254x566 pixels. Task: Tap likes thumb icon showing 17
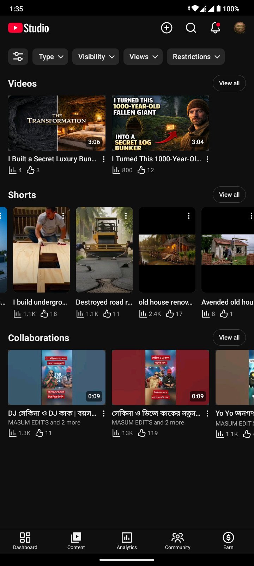pyautogui.click(x=170, y=314)
